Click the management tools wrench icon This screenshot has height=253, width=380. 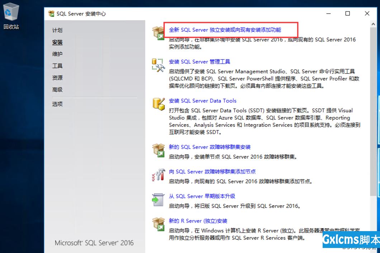tap(158, 65)
